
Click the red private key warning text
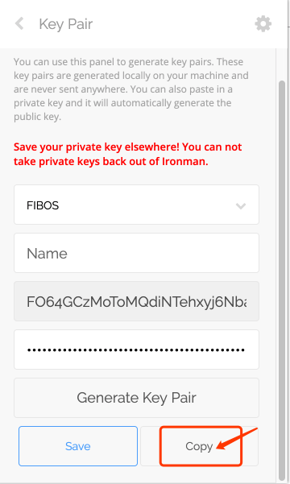[x=127, y=154]
